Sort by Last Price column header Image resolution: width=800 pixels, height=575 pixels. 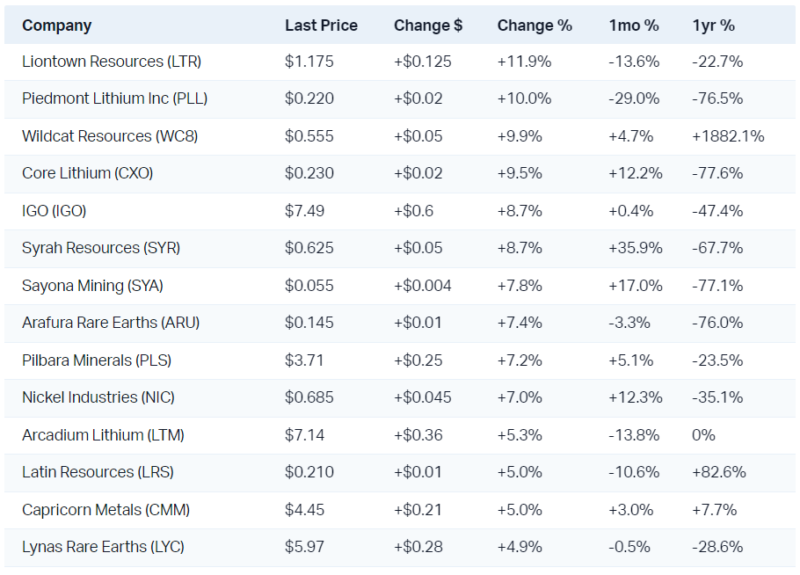(321, 25)
